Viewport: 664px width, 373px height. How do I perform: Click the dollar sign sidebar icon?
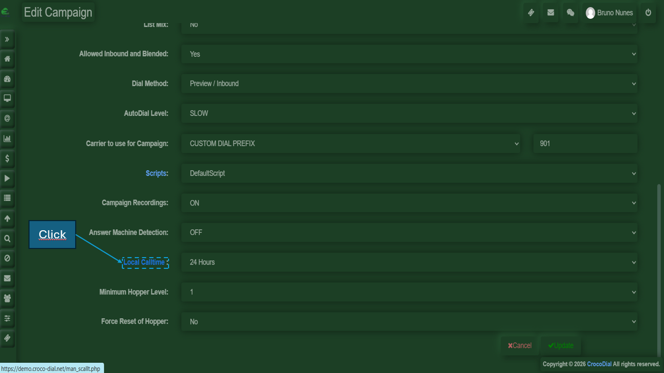[x=8, y=159]
